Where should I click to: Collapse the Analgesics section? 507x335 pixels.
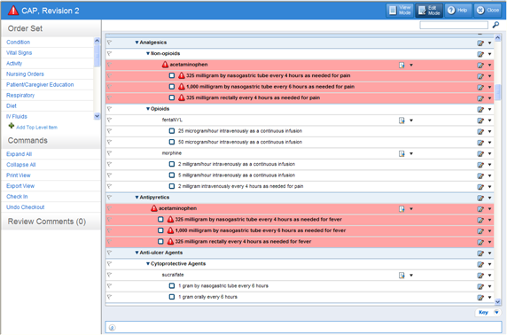pyautogui.click(x=136, y=43)
